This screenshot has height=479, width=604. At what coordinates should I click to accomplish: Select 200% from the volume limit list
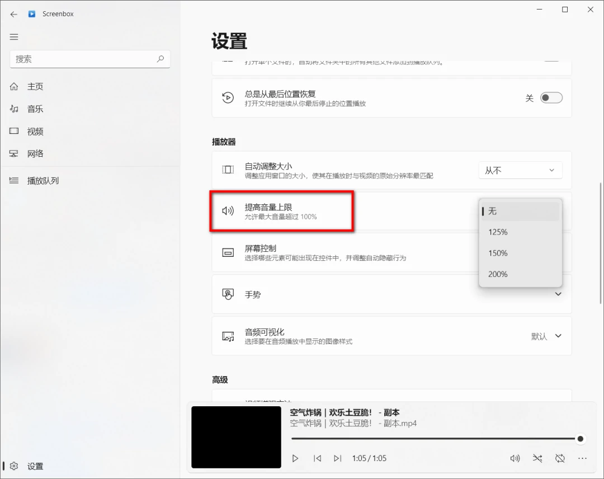(x=498, y=274)
